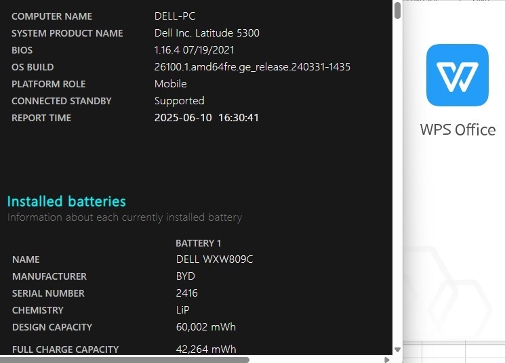The width and height of the screenshot is (505, 363).
Task: Click the vertical scrollbar thumb in battery report
Action: [397, 10]
